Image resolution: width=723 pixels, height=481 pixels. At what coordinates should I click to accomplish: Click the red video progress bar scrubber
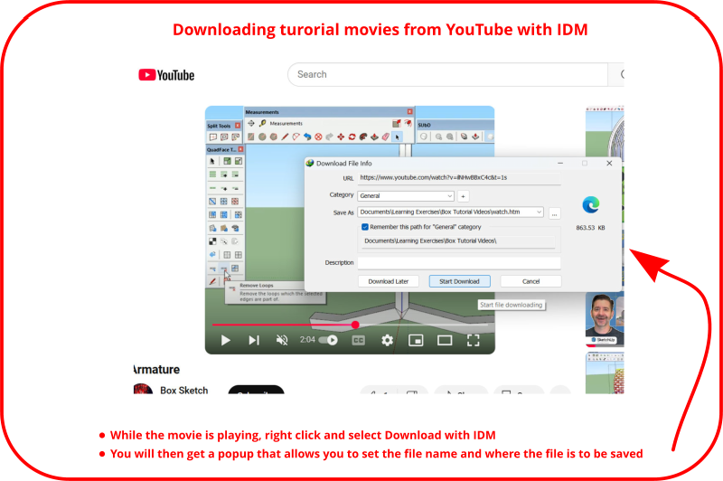coord(355,324)
